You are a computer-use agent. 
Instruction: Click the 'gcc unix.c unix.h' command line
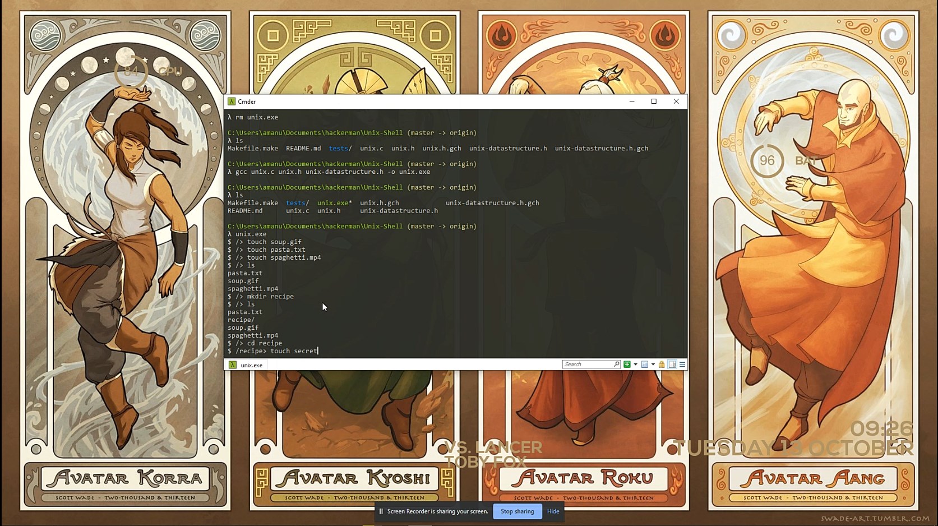(x=329, y=172)
